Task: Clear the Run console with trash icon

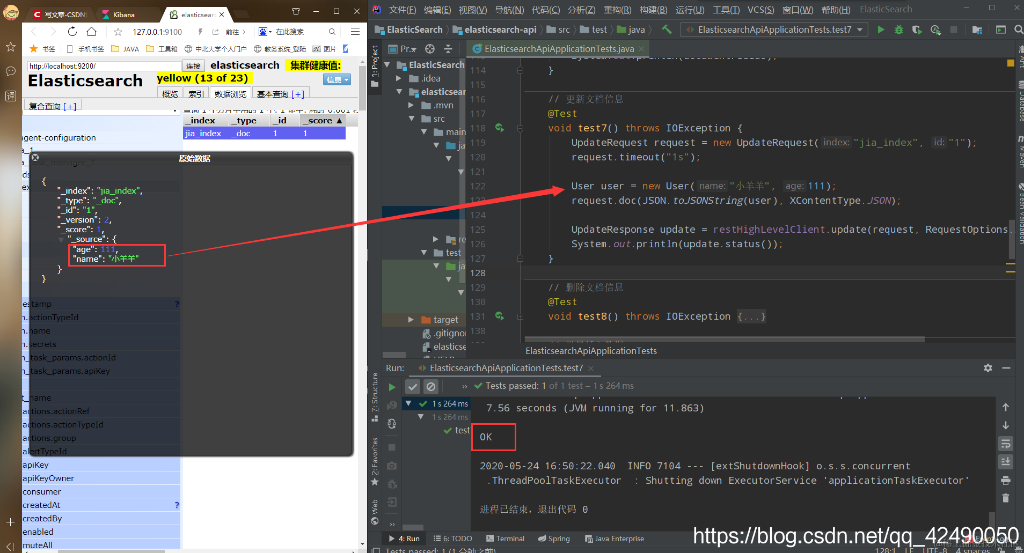Action: (1006, 498)
